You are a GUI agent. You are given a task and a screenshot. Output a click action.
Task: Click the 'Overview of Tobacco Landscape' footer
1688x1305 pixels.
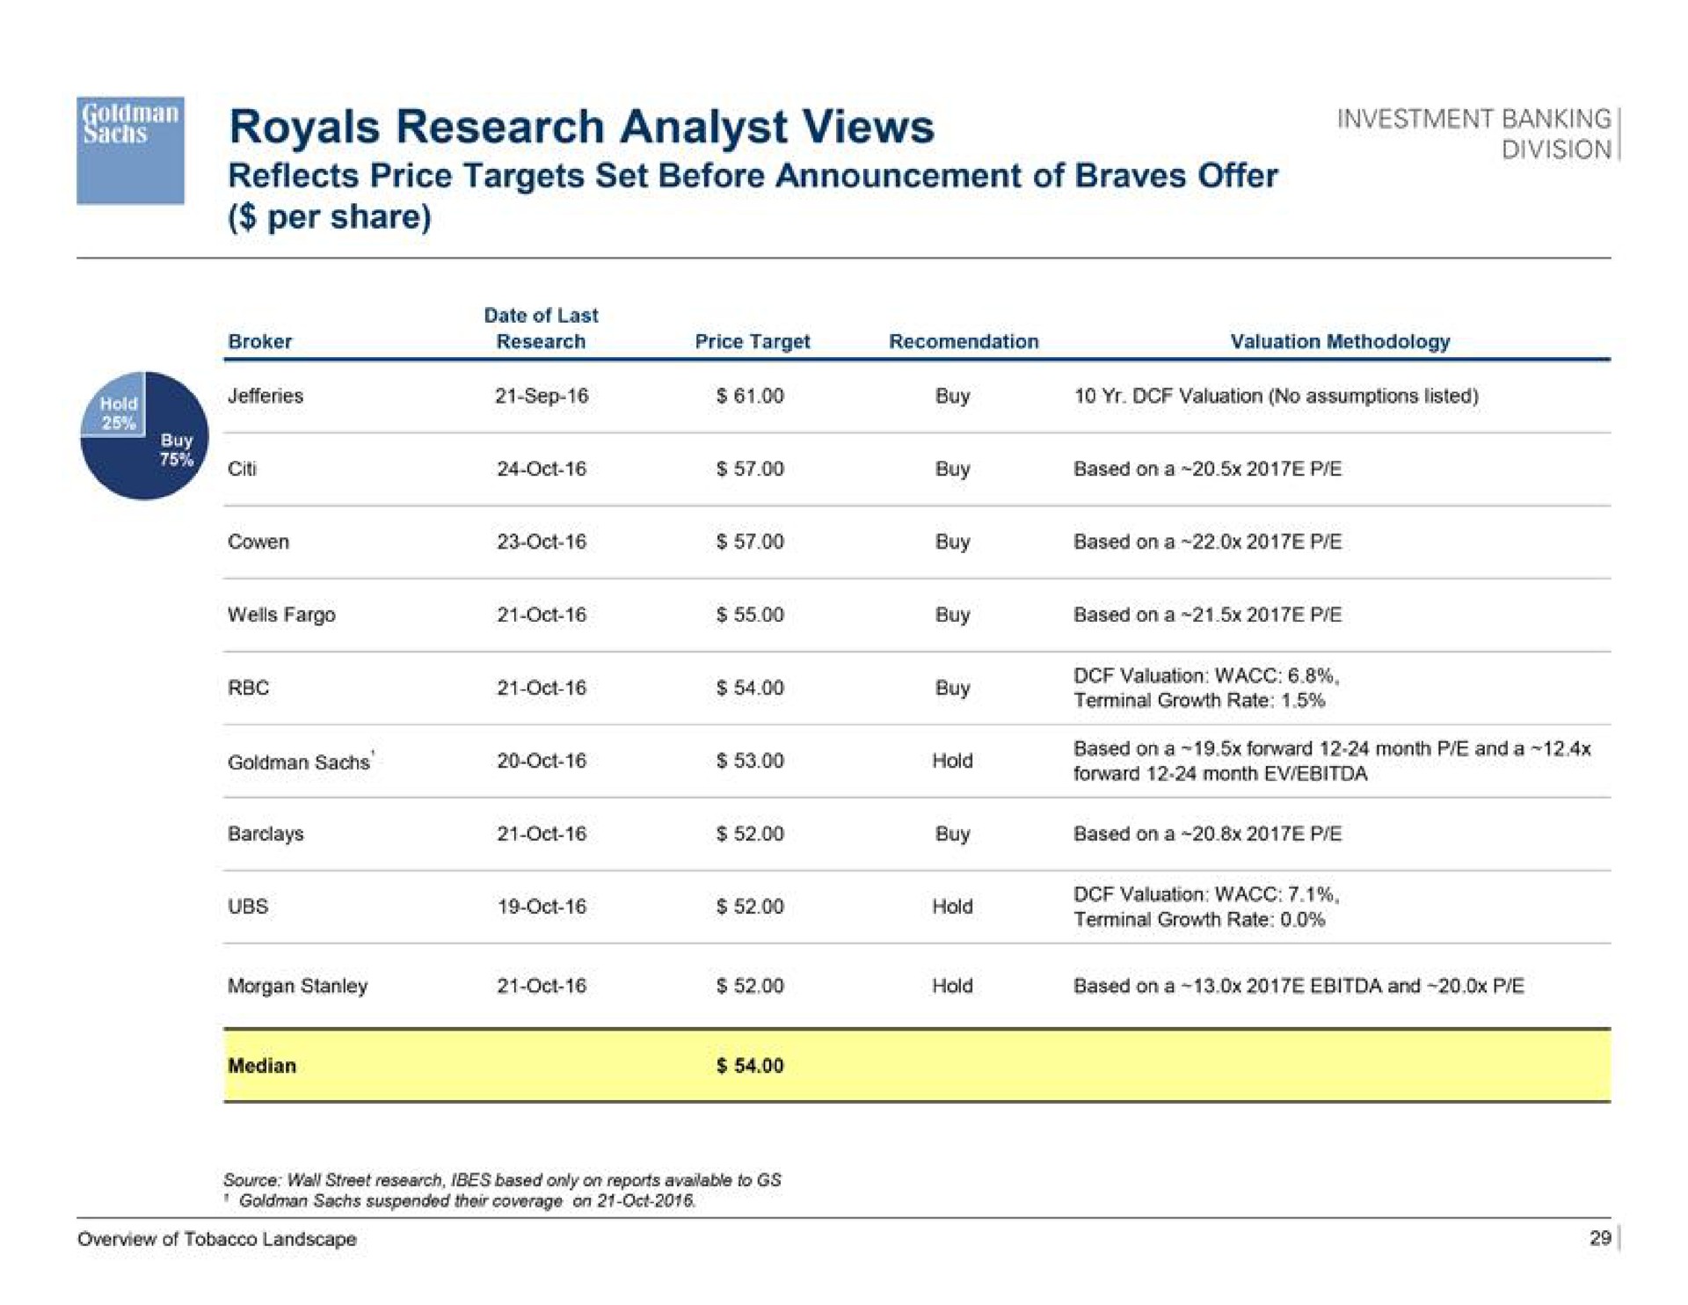[217, 1239]
